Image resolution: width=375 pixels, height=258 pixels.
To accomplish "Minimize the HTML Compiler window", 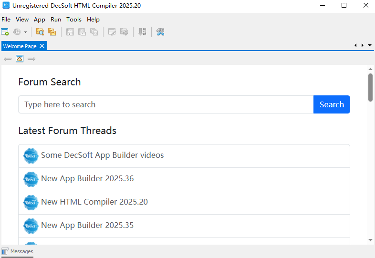I will click(x=323, y=5).
